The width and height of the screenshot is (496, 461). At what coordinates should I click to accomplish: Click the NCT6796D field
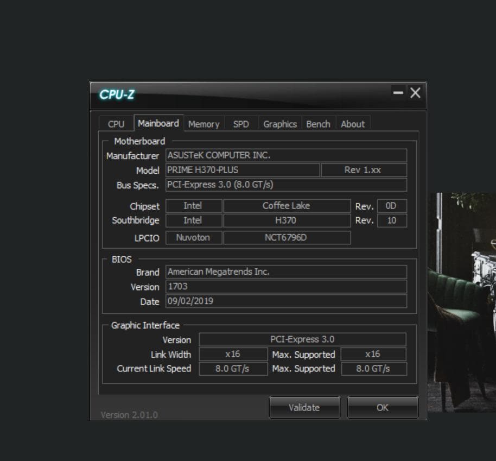click(287, 237)
